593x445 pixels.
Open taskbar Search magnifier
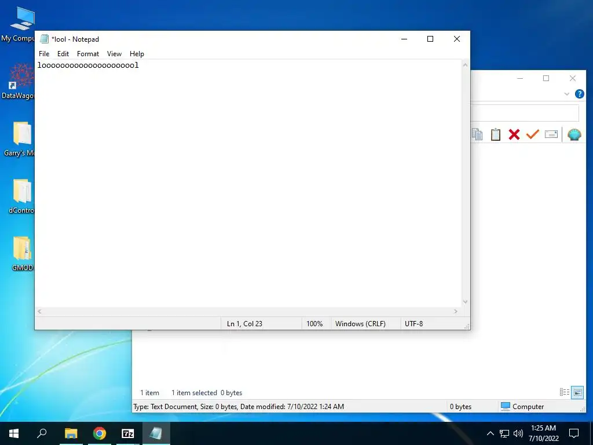coord(42,433)
